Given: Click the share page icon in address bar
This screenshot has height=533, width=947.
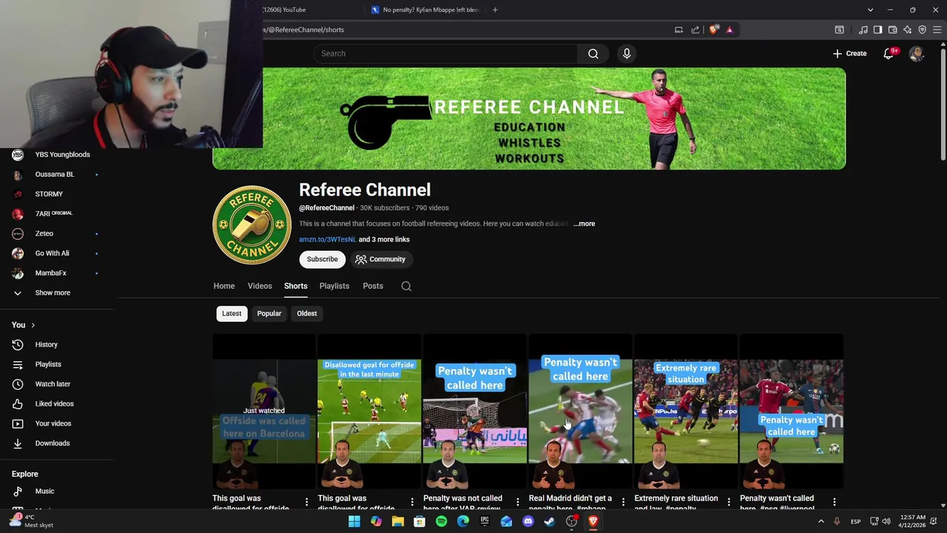Looking at the screenshot, I should (x=695, y=30).
